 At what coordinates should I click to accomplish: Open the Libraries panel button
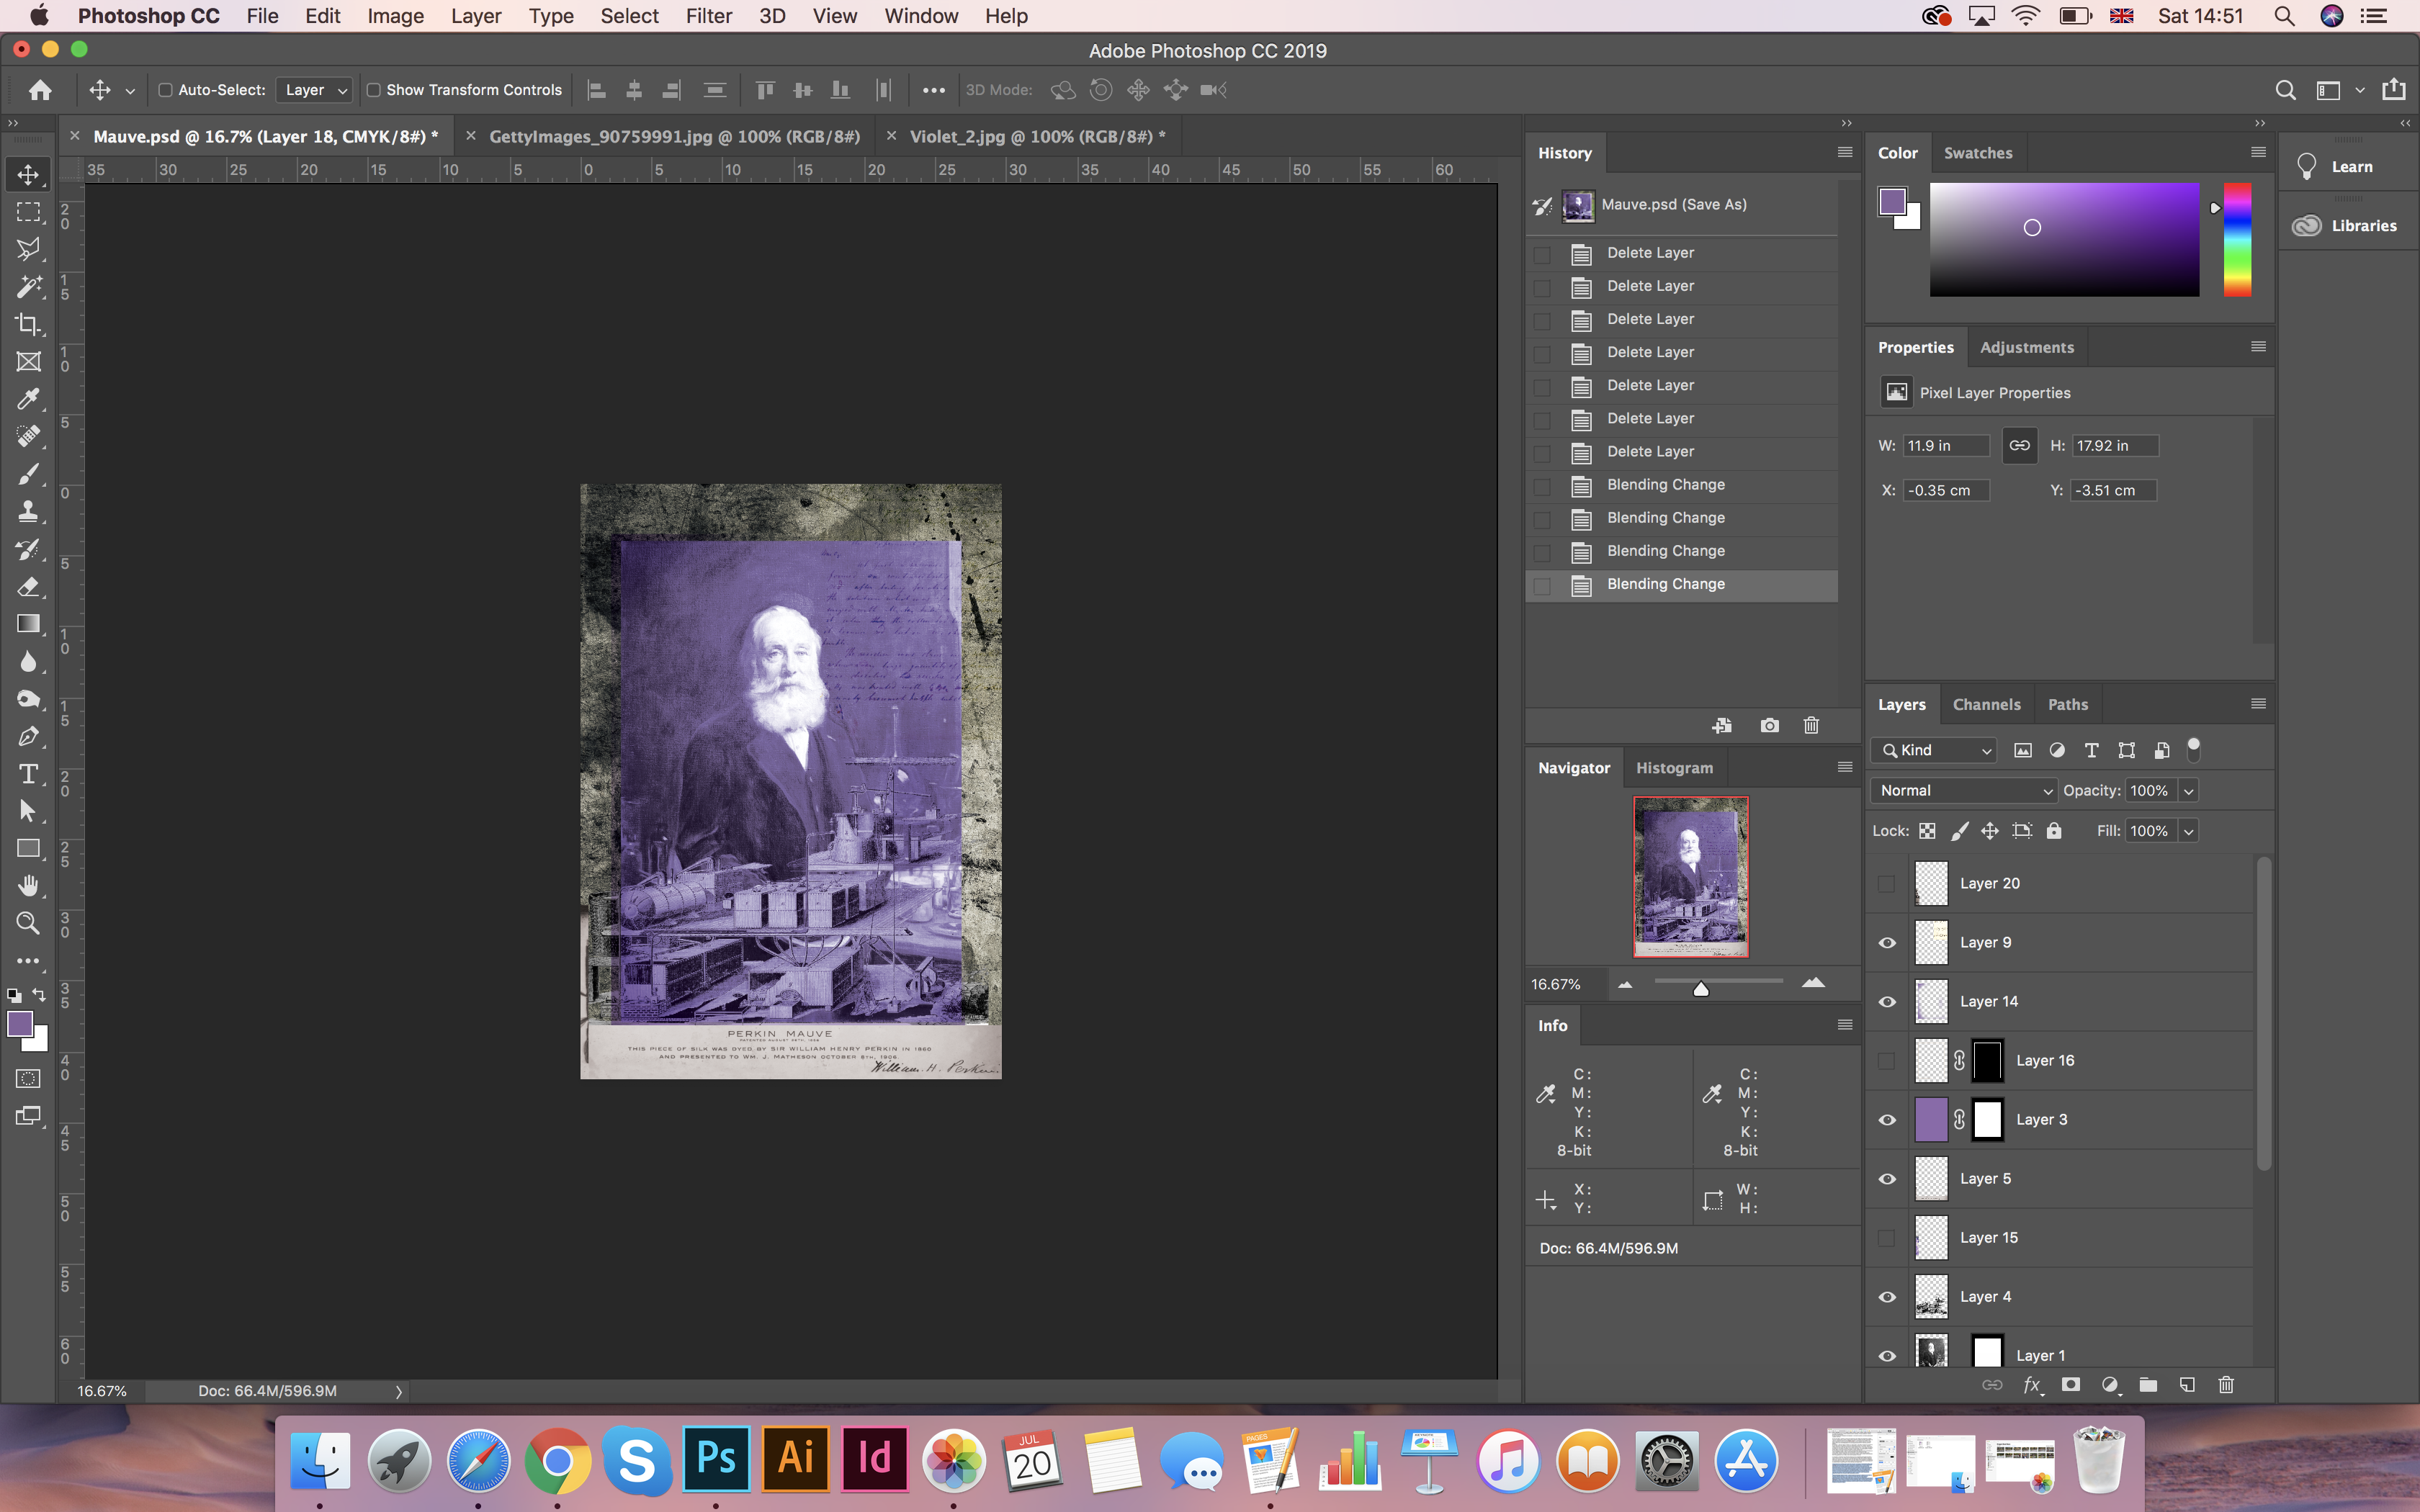pyautogui.click(x=2346, y=226)
